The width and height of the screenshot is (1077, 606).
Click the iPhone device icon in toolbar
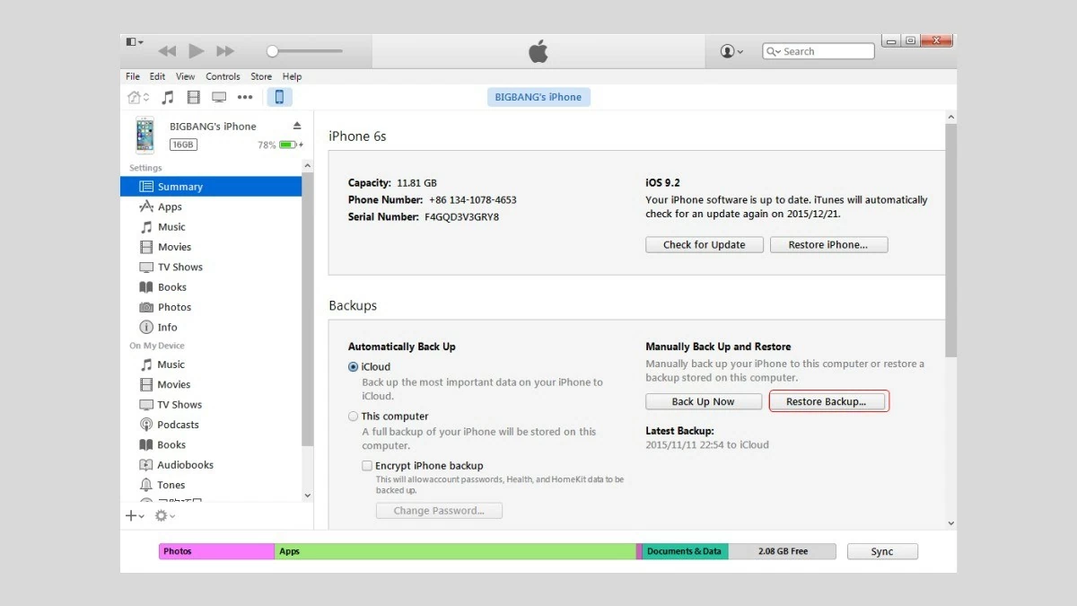click(279, 97)
